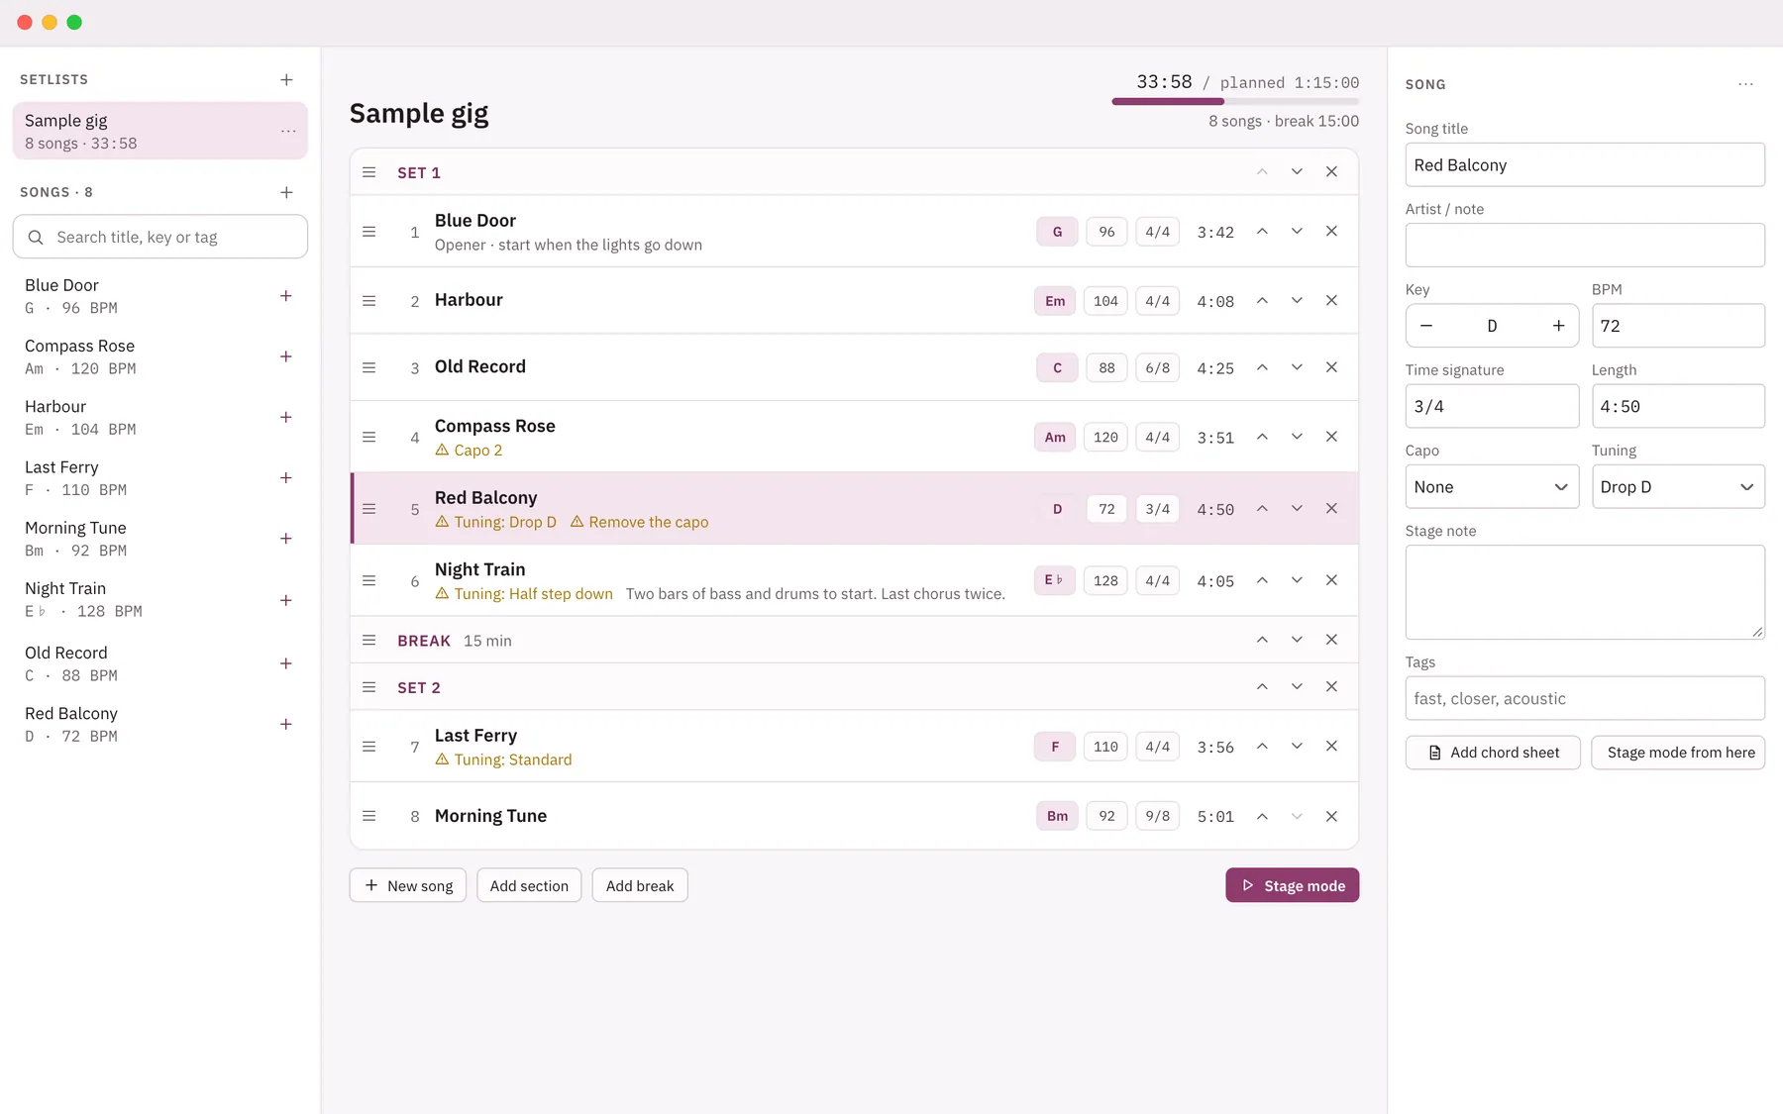The image size is (1783, 1114).
Task: Move Old Record up one position
Action: click(x=1262, y=366)
